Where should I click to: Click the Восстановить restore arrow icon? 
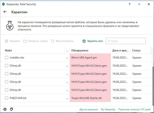coord(53,41)
